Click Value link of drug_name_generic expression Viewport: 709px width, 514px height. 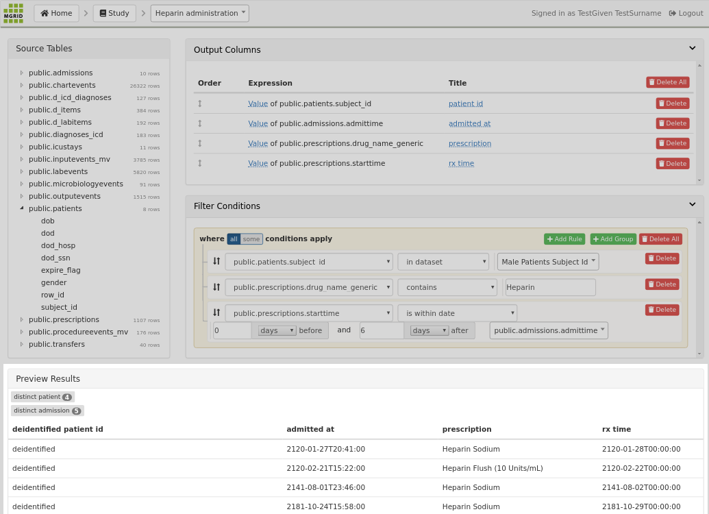click(258, 143)
